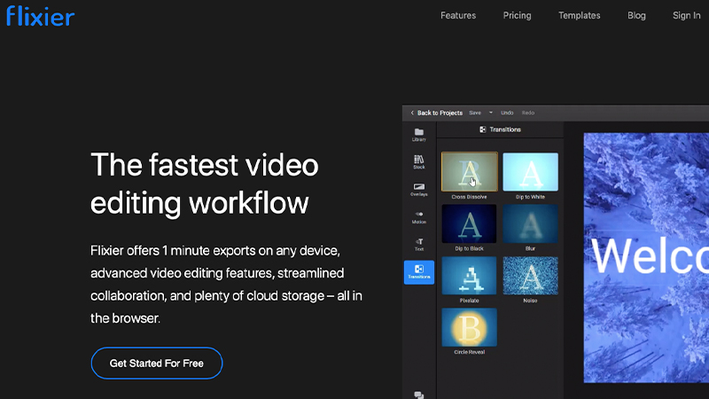
Task: Click Sign In
Action: [686, 15]
